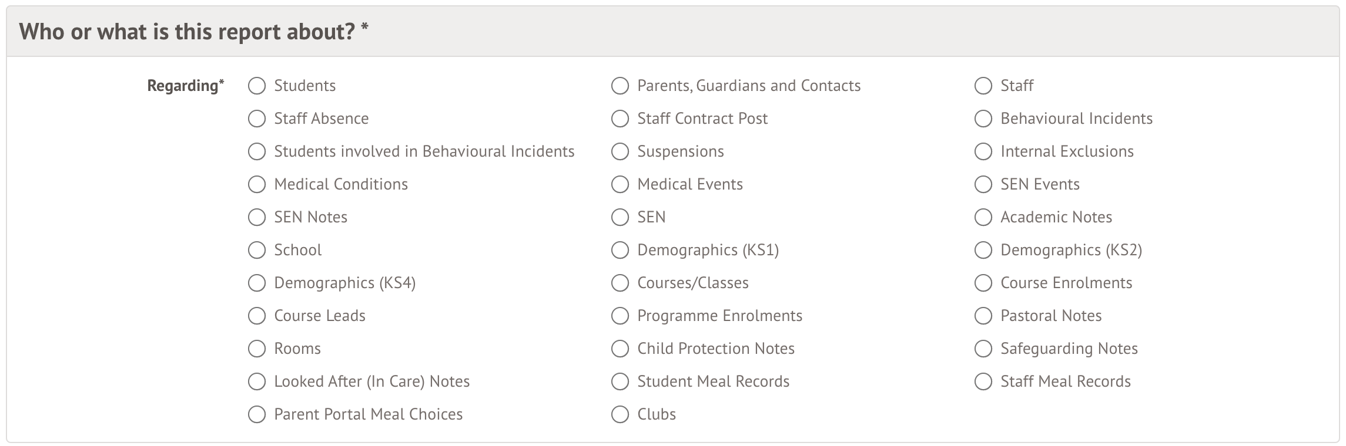1346x446 pixels.
Task: Choose SEN Events radio button
Action: (x=983, y=185)
